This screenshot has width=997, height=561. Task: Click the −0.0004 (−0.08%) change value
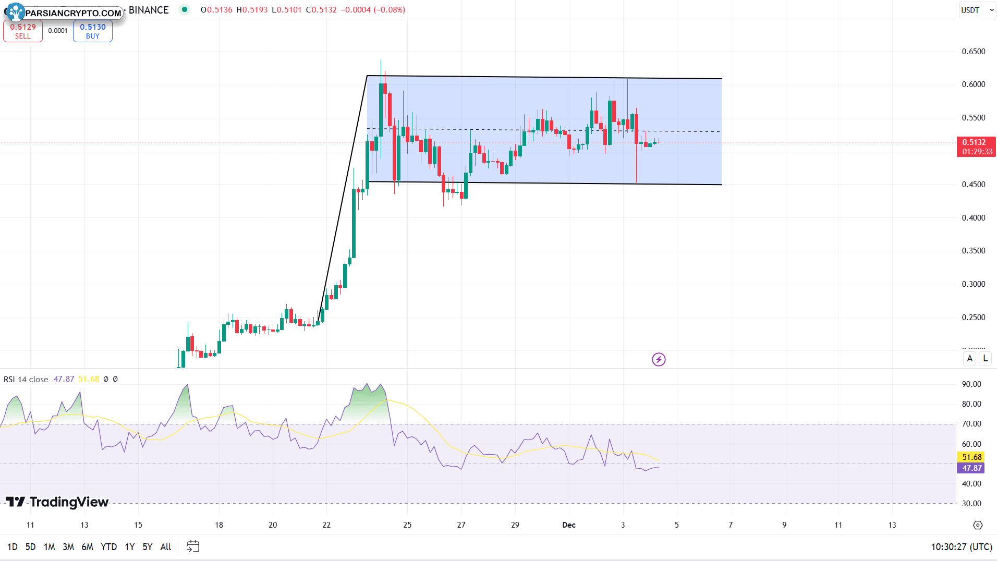(x=373, y=10)
